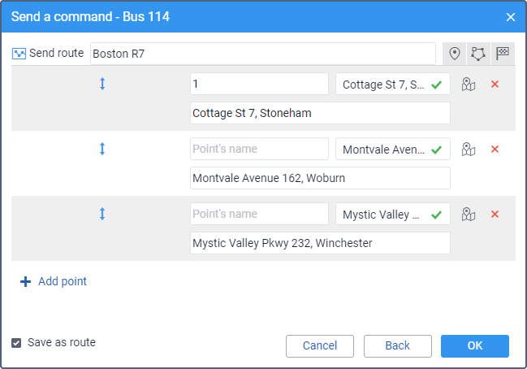Click the Boston R7 route name field
The image size is (527, 369).
[263, 54]
